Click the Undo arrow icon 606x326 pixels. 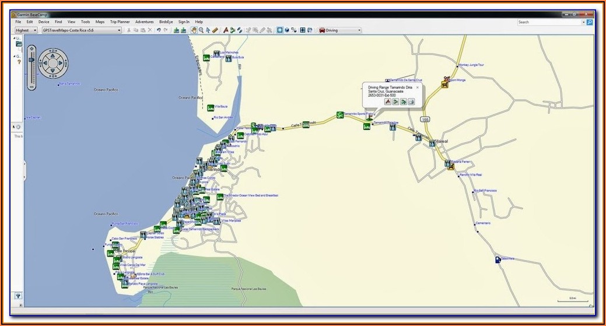pos(159,30)
